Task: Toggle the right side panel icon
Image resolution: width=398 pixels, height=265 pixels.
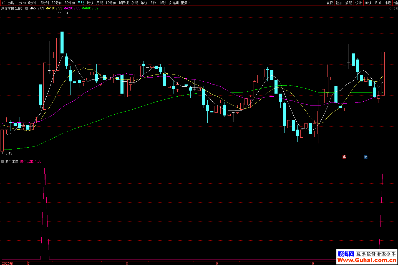Action: [x=396, y=9]
